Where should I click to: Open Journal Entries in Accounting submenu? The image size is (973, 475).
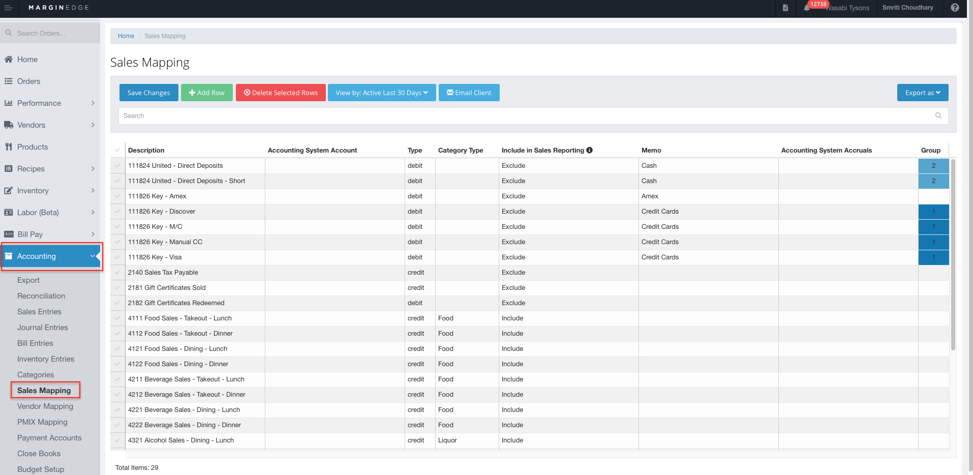click(x=43, y=328)
